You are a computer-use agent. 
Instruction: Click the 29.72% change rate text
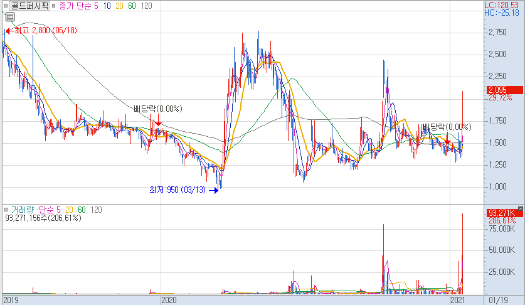pos(500,97)
